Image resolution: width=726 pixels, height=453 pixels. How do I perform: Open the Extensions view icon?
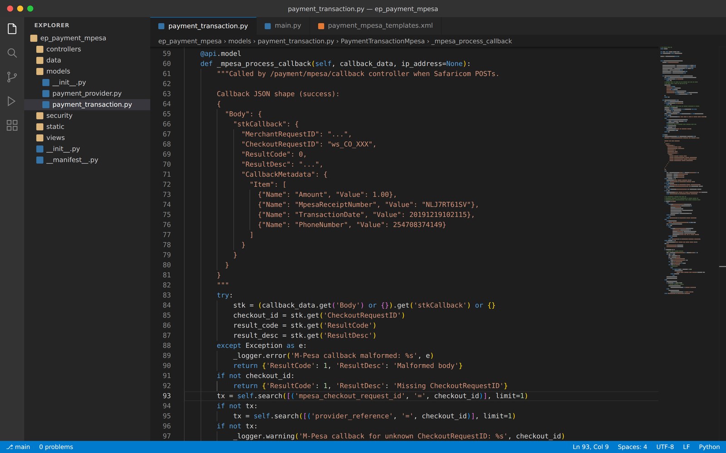point(12,125)
